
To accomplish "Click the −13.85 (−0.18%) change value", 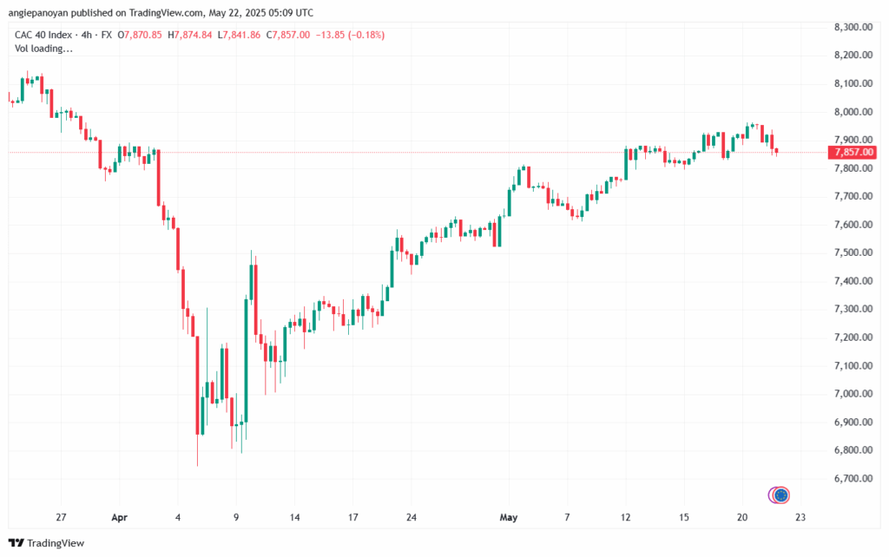I will (x=350, y=35).
